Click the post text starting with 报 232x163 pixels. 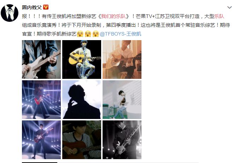pyautogui.click(x=126, y=25)
